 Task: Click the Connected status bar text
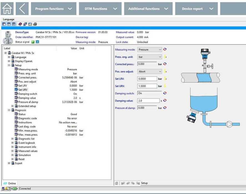pyautogui.click(x=25, y=189)
